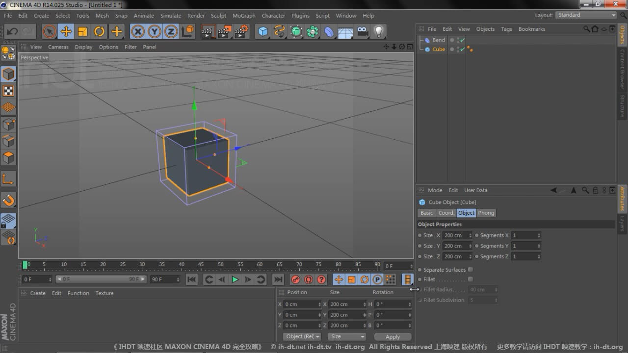The height and width of the screenshot is (353, 628).
Task: Open Attributes User Data menu
Action: 475,190
